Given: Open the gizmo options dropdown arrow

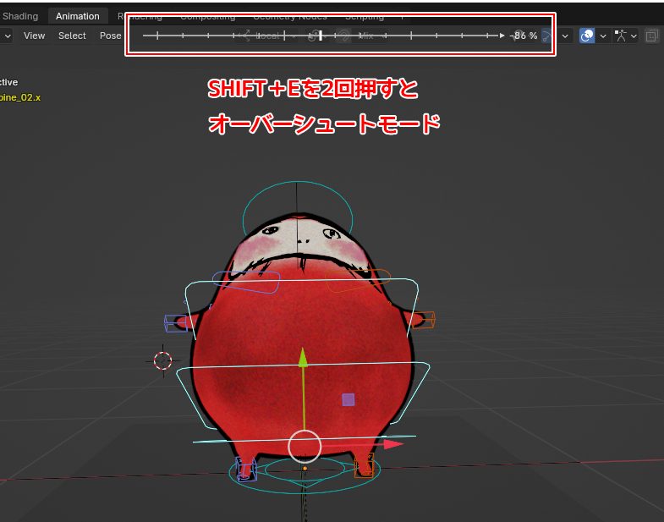Looking at the screenshot, I should pos(565,36).
